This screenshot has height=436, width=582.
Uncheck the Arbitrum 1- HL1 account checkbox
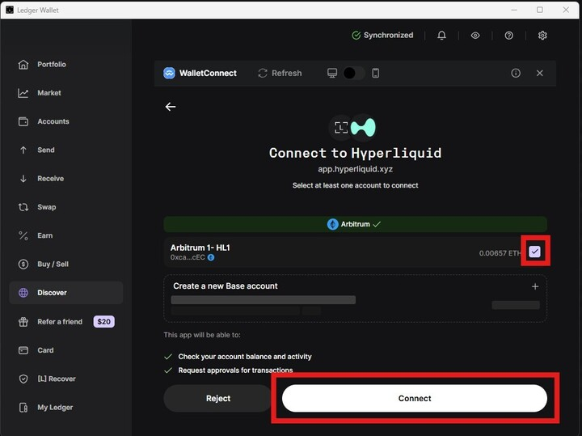tap(535, 252)
